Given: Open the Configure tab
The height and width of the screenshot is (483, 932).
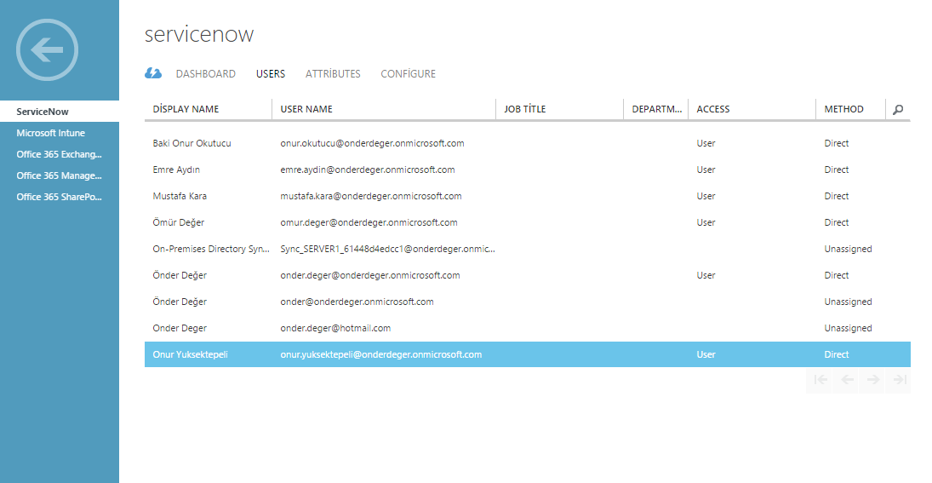Looking at the screenshot, I should pyautogui.click(x=409, y=74).
